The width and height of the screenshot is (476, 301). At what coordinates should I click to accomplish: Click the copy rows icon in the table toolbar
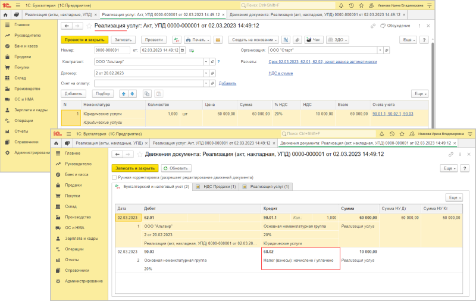[x=147, y=94]
